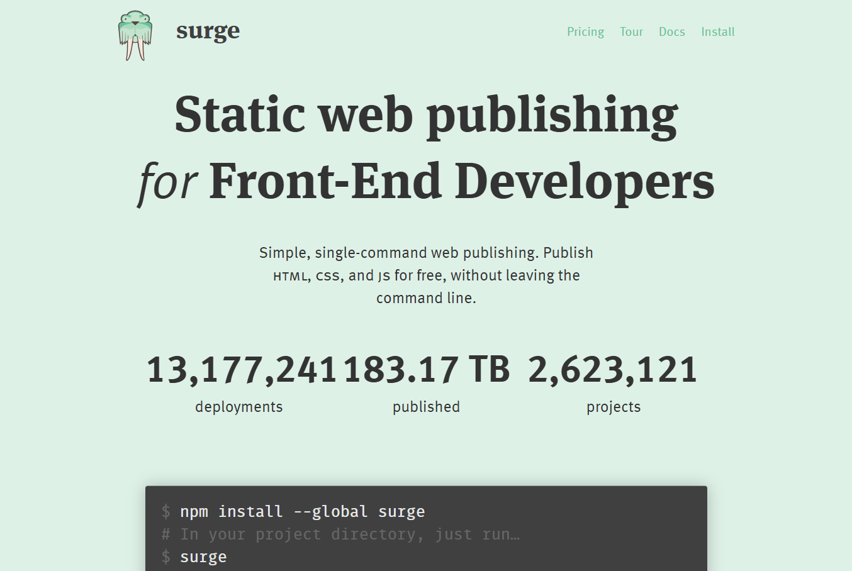Open the Install nav link
This screenshot has width=852, height=571.
[718, 32]
